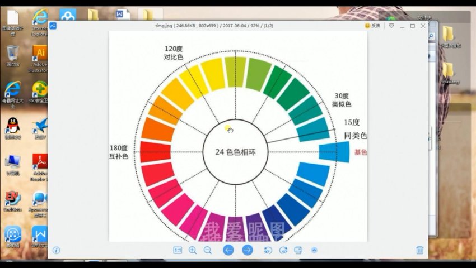The width and height of the screenshot is (476, 268).
Task: Show image info via the i icon
Action: 56,250
